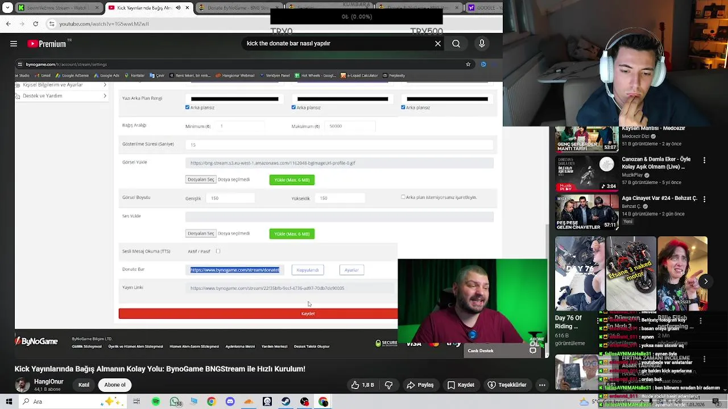Viewport: 728px width, 409px height.
Task: Switch to the Kick Yayınlarında Bağış YouTube tab
Action: (149, 8)
